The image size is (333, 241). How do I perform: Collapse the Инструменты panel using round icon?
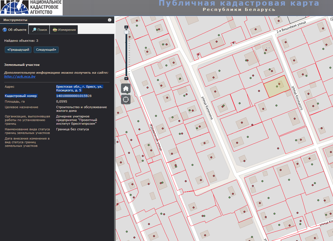(110, 20)
